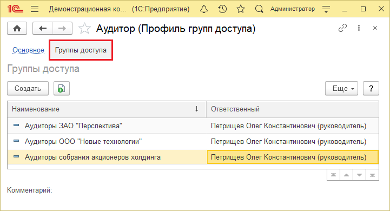Click Ответственный cell in Перспектива row
This screenshot has width=390, height=211.
coord(293,126)
